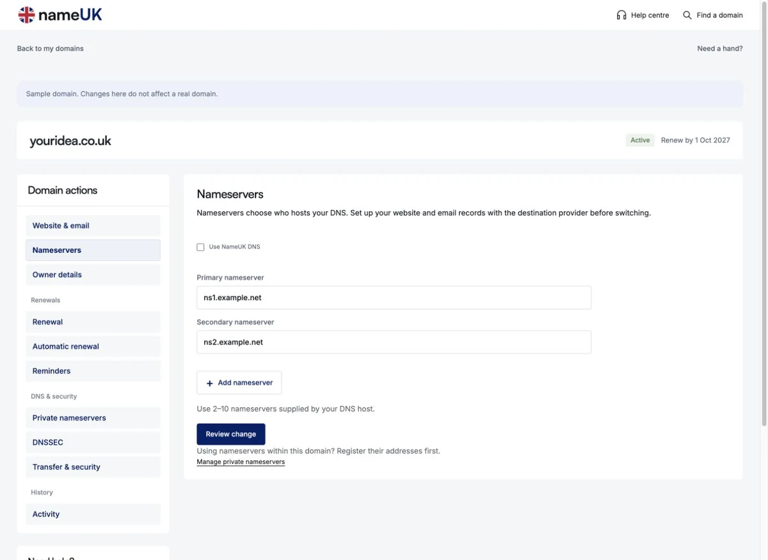Image resolution: width=768 pixels, height=560 pixels.
Task: Click the page vertical scrollbar
Action: (764, 214)
